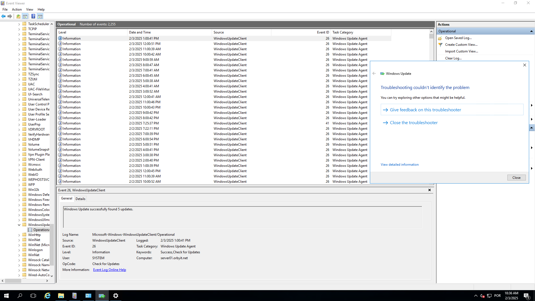Open Task View from the taskbar
This screenshot has width=535, height=301.
[x=33, y=296]
